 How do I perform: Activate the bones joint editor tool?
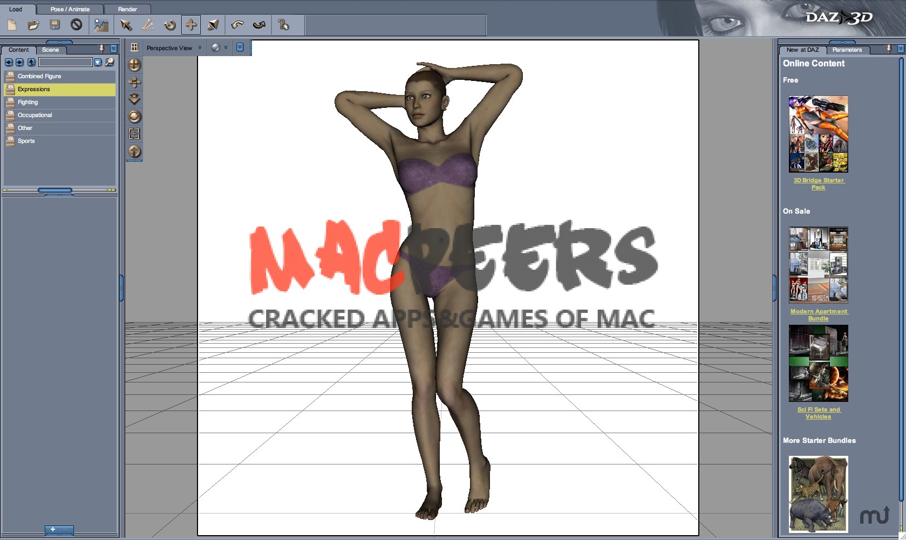click(x=147, y=25)
